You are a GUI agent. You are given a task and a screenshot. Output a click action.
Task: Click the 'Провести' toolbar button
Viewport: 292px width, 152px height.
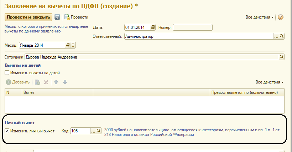(x=76, y=17)
